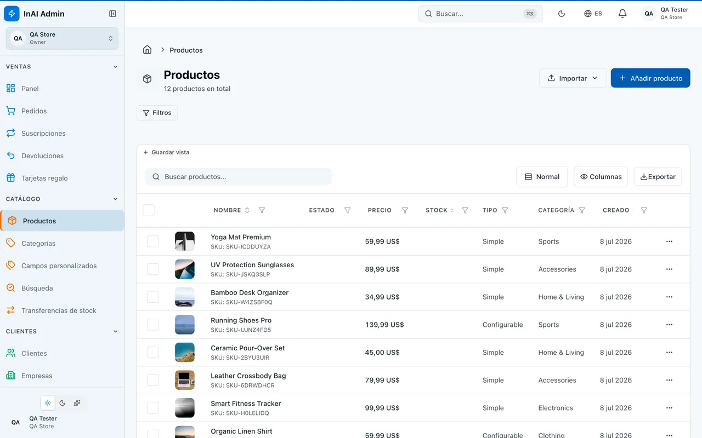Image resolution: width=702 pixels, height=438 pixels.
Task: Open the Empresas sidebar item
Action: coord(62,376)
